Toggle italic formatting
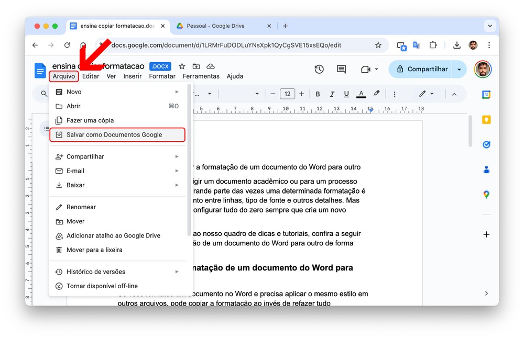The image size is (524, 339). 332,94
